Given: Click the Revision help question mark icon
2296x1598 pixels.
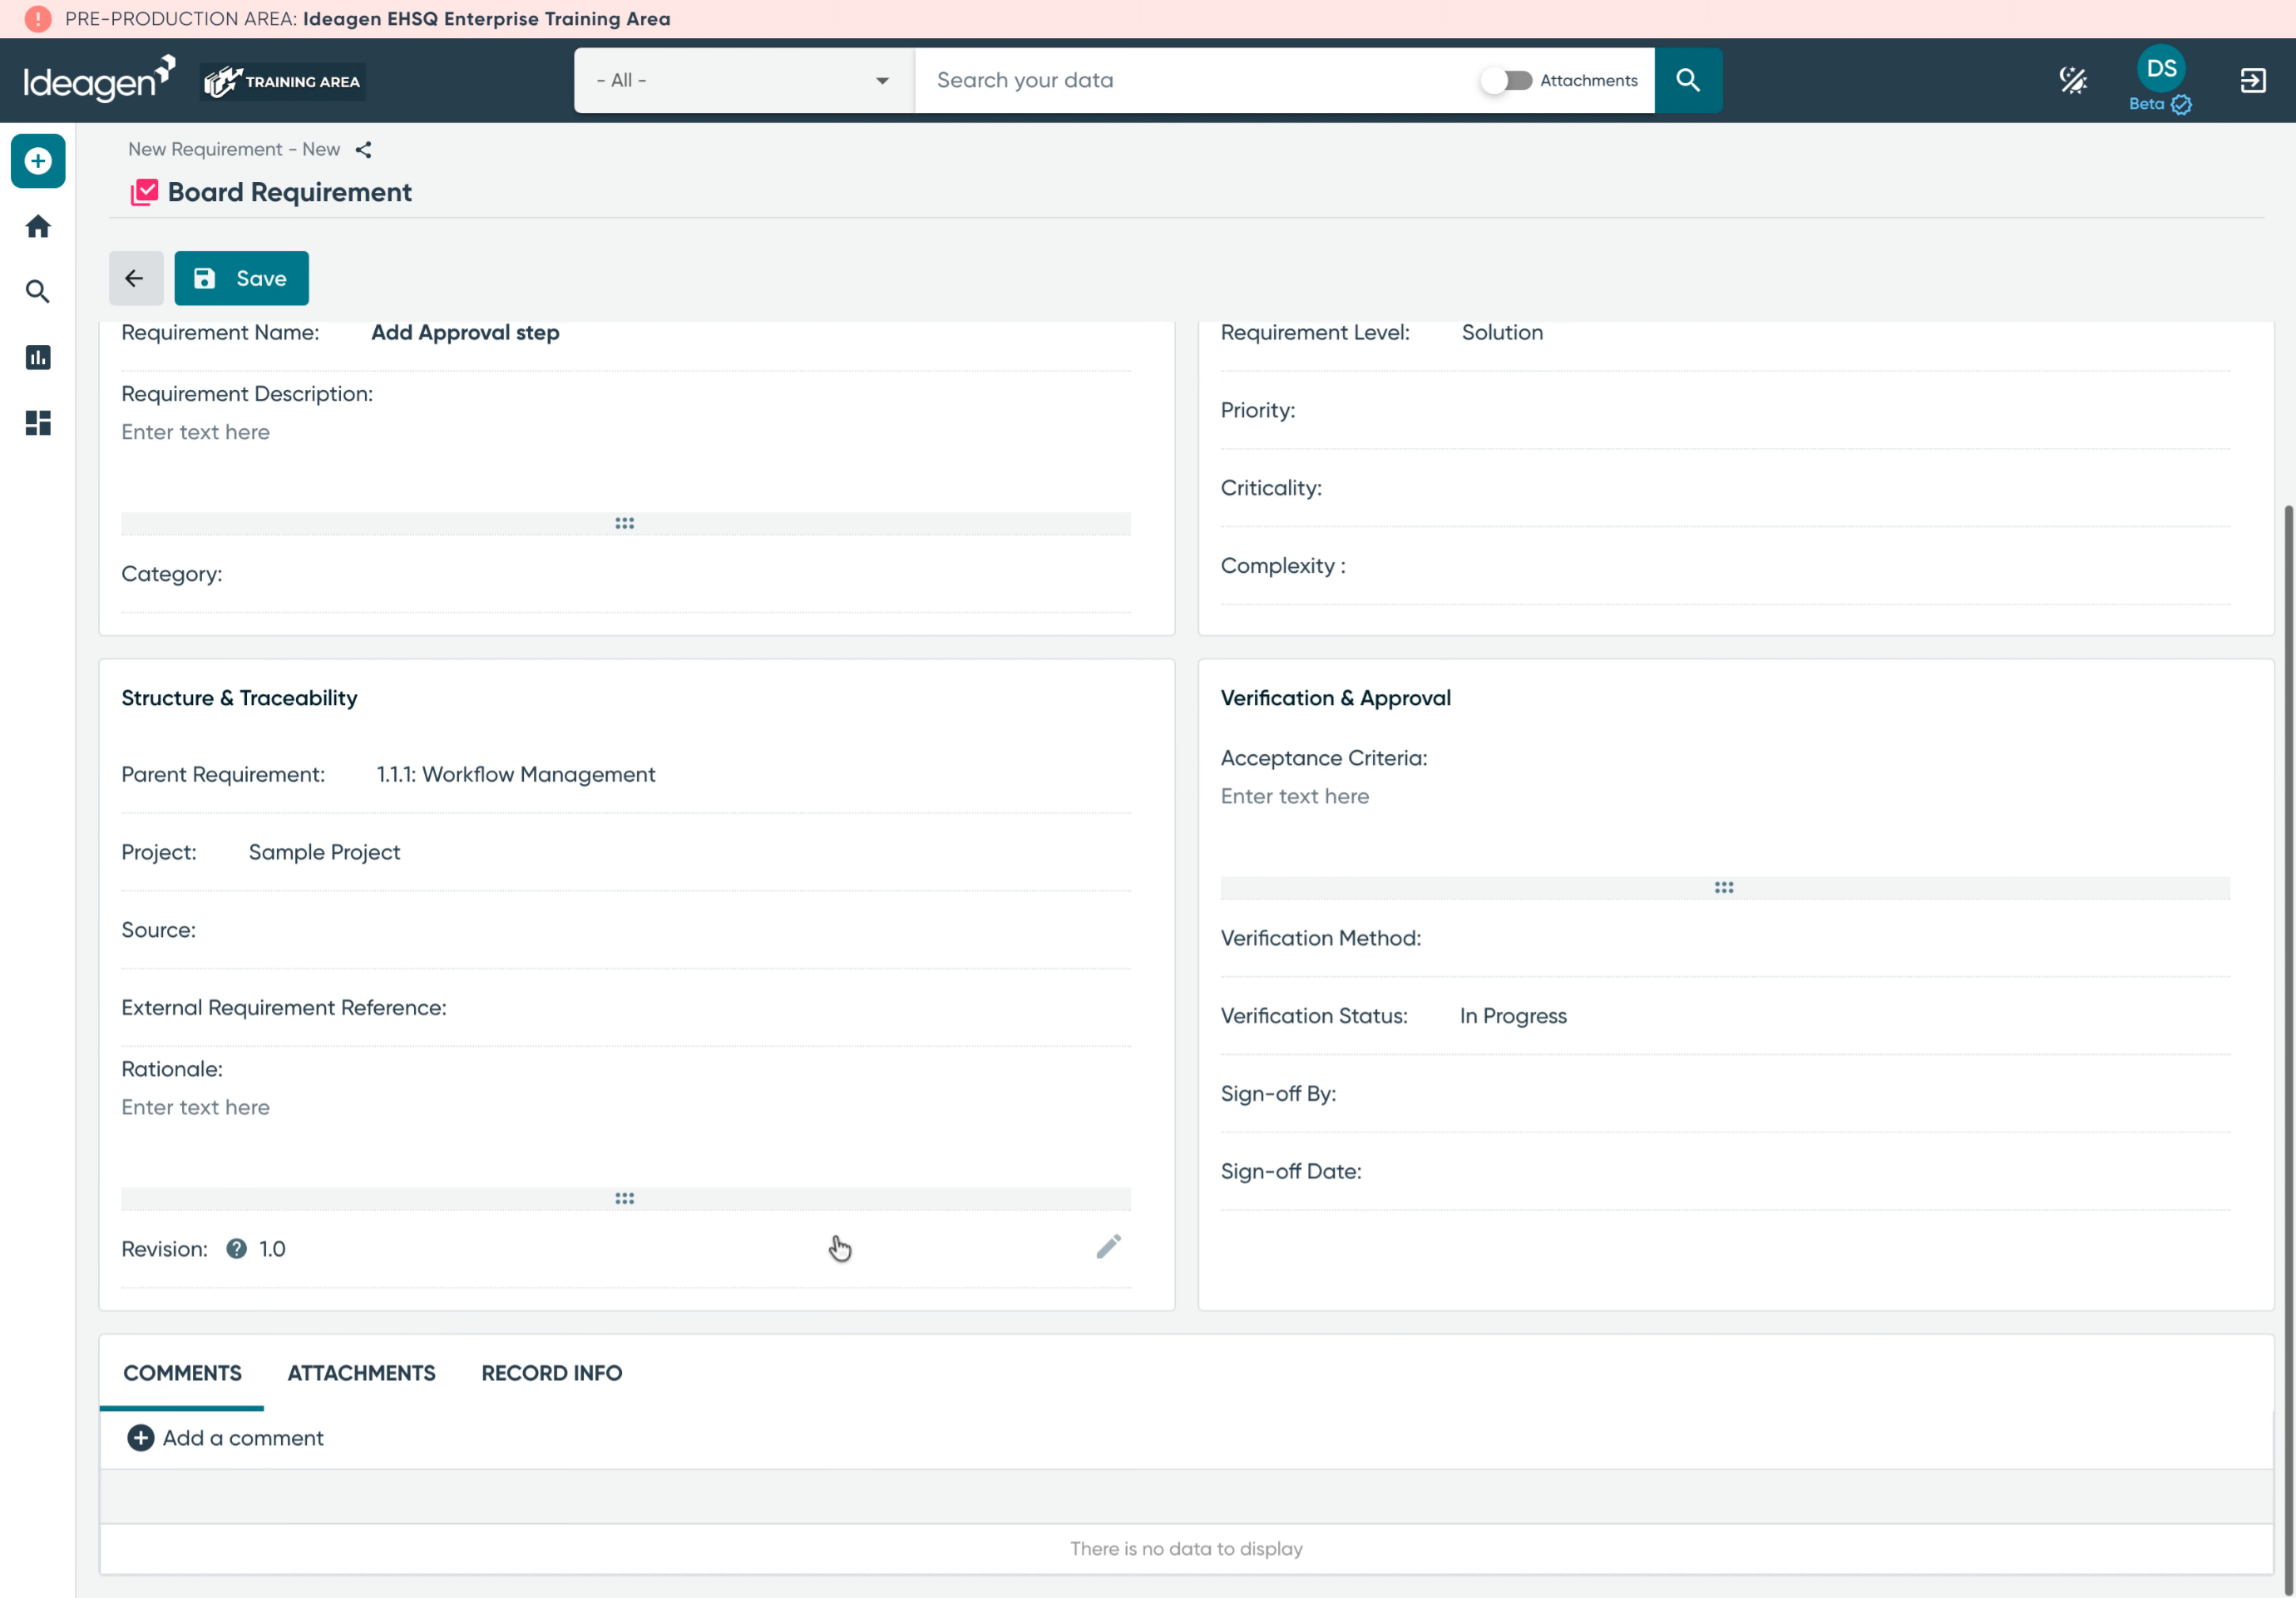Looking at the screenshot, I should coord(237,1249).
